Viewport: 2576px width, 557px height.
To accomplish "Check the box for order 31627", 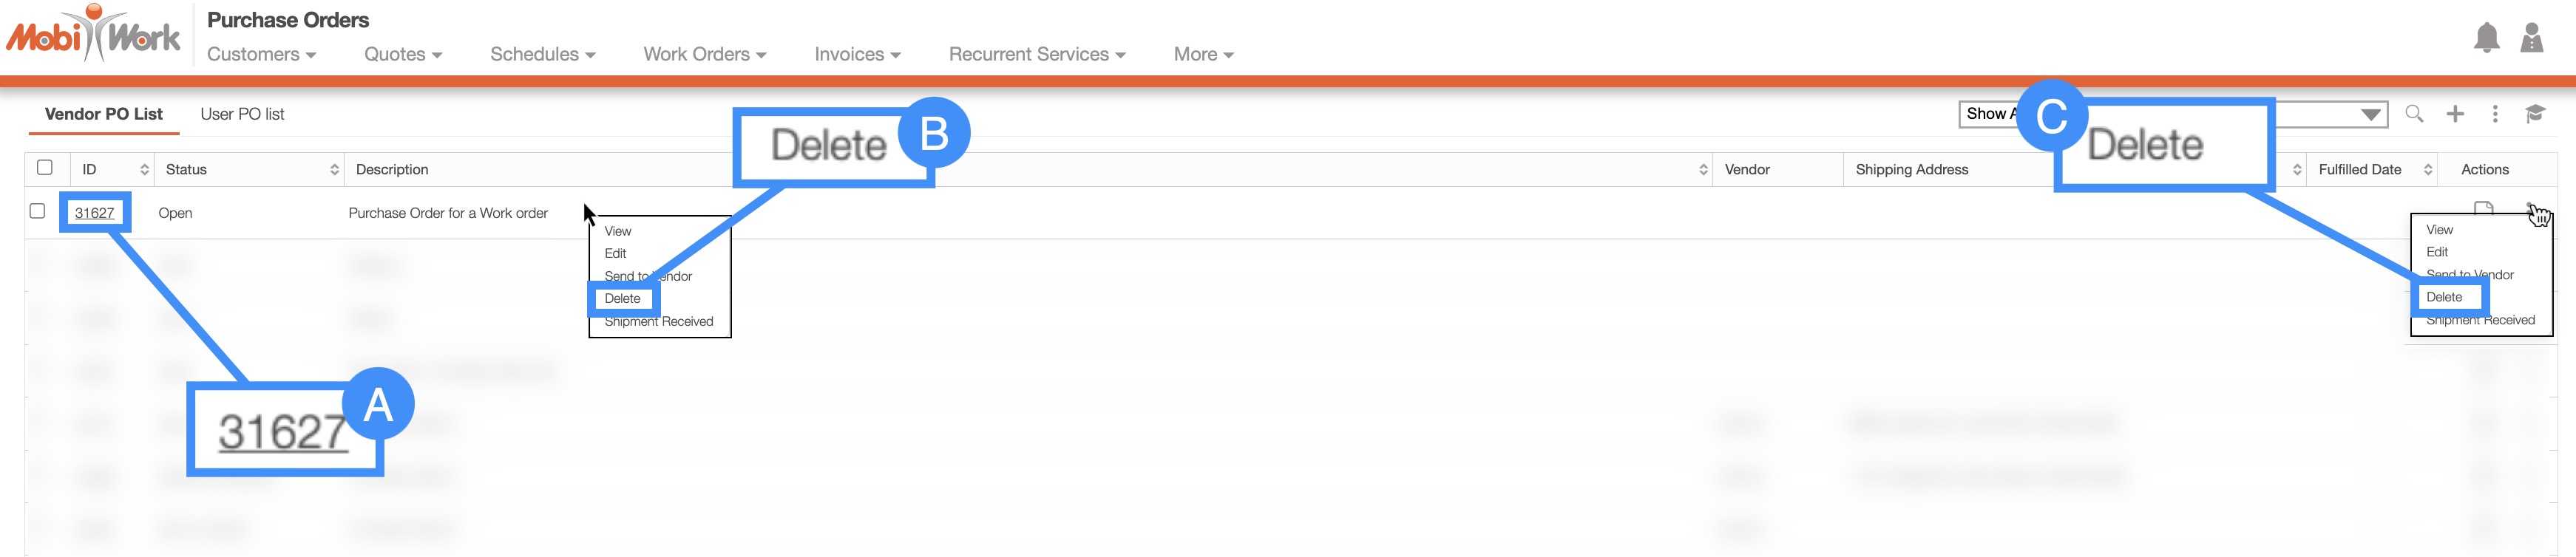I will (x=38, y=211).
